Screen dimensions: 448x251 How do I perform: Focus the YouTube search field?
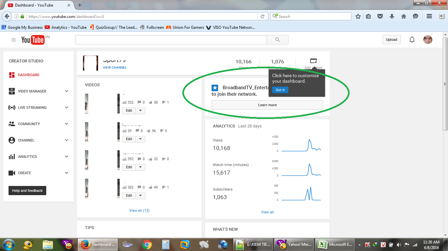171,40
